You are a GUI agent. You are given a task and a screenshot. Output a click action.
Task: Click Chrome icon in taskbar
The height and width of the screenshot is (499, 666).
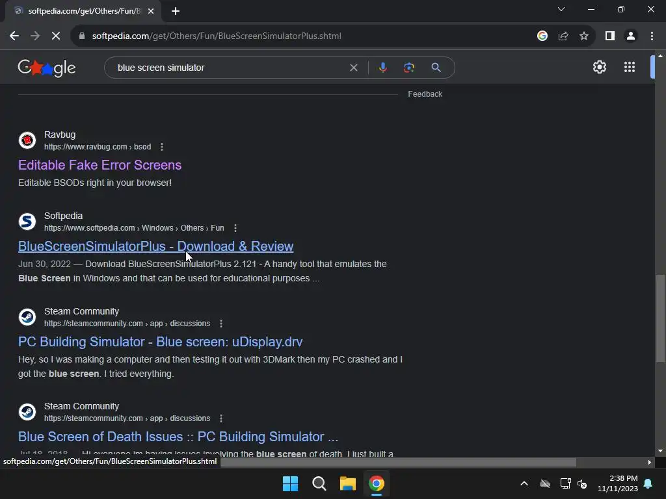click(377, 483)
